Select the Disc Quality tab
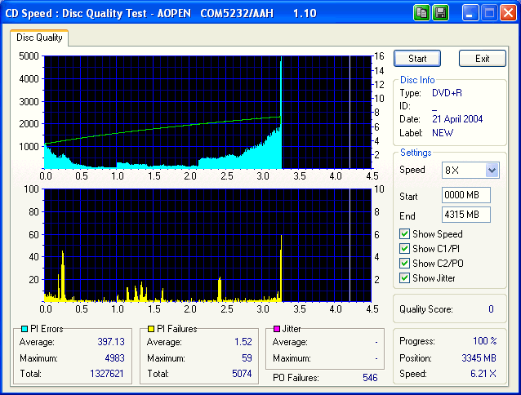521x395 pixels. 39,38
